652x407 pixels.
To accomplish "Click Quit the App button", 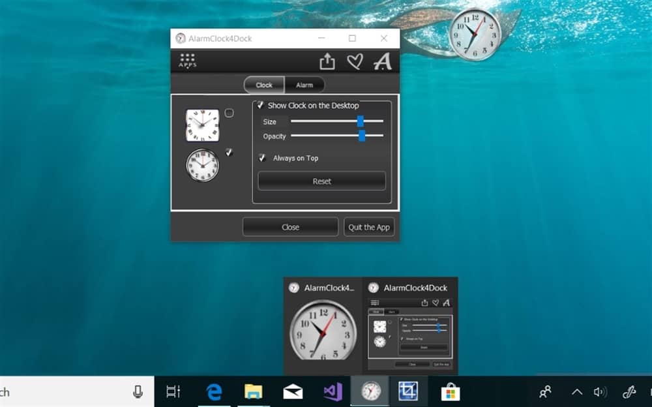I will coord(369,227).
